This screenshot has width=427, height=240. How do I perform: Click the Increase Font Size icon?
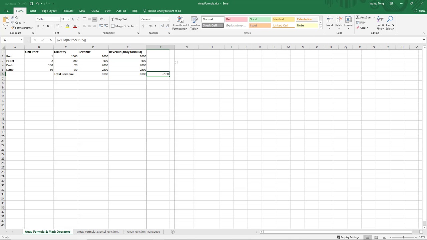pyautogui.click(x=73, y=19)
